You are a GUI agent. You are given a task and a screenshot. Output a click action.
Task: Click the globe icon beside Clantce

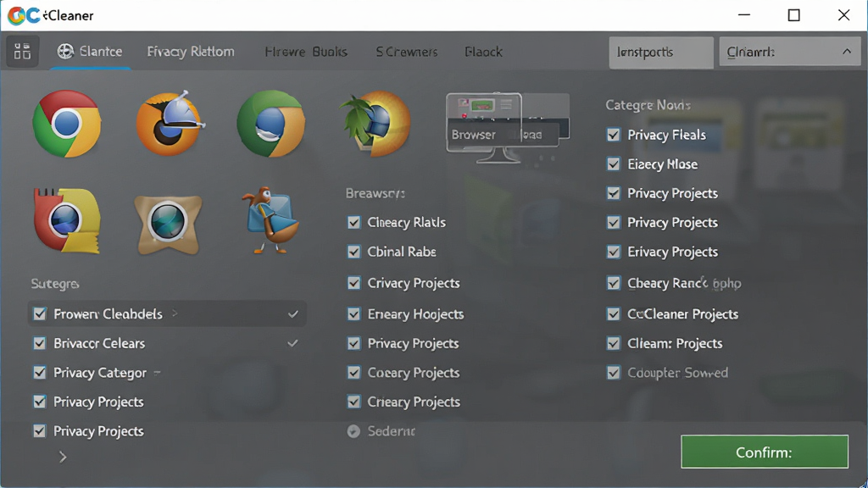(65, 52)
